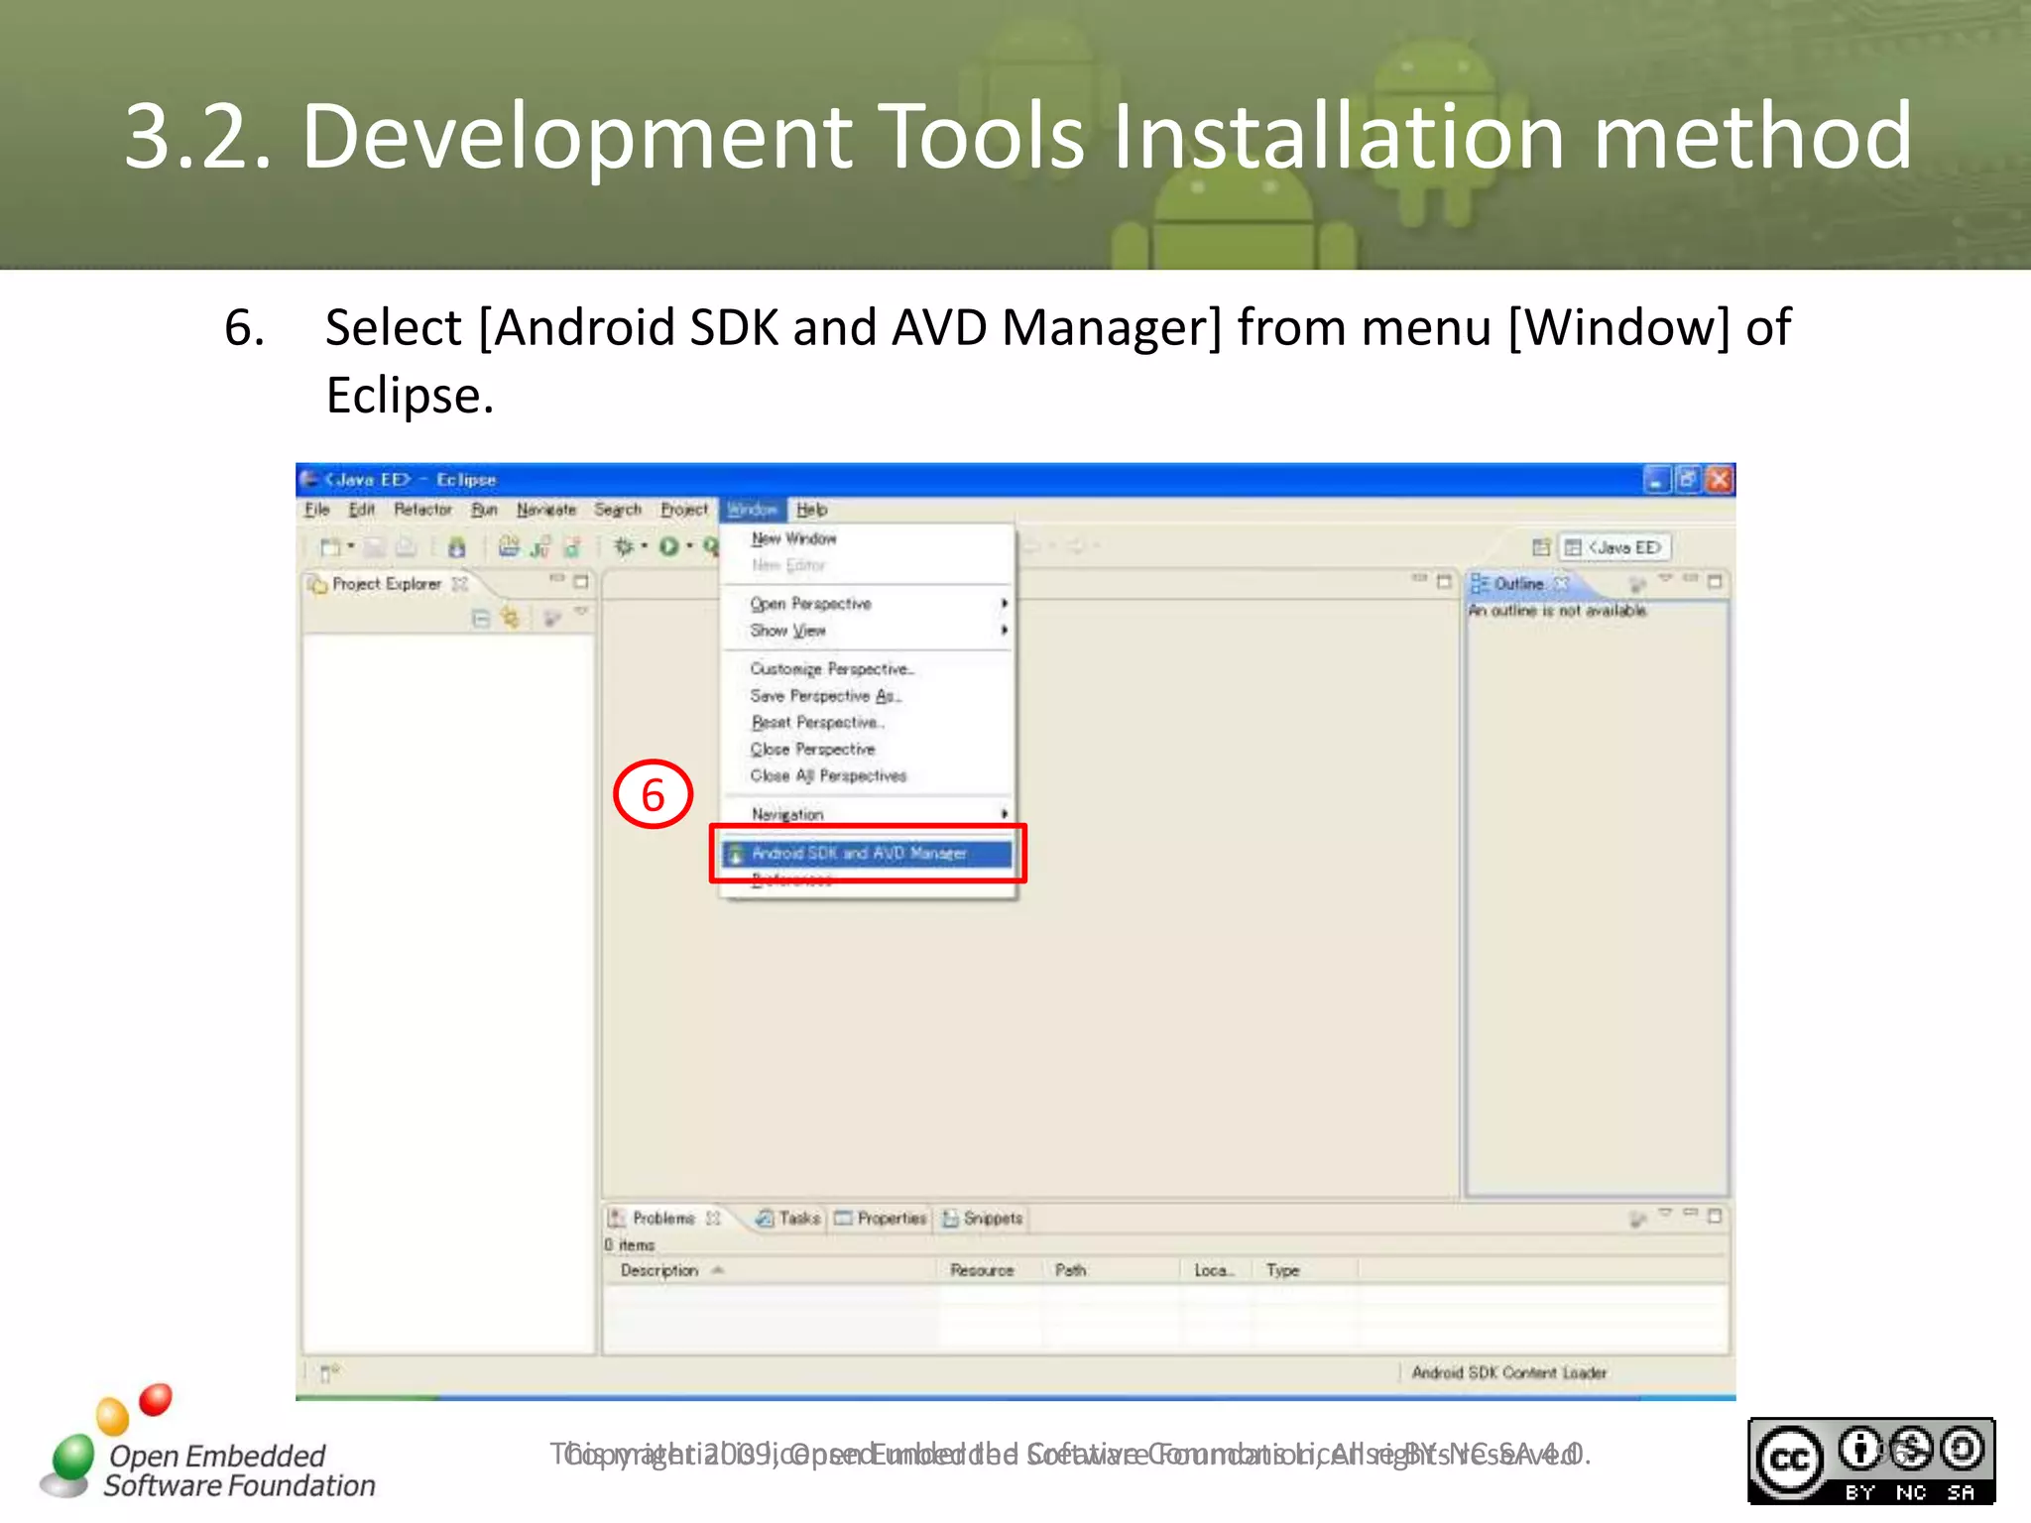Select the Java EE perspective button
Viewport: 2031px width, 1523px height.
tap(1614, 547)
